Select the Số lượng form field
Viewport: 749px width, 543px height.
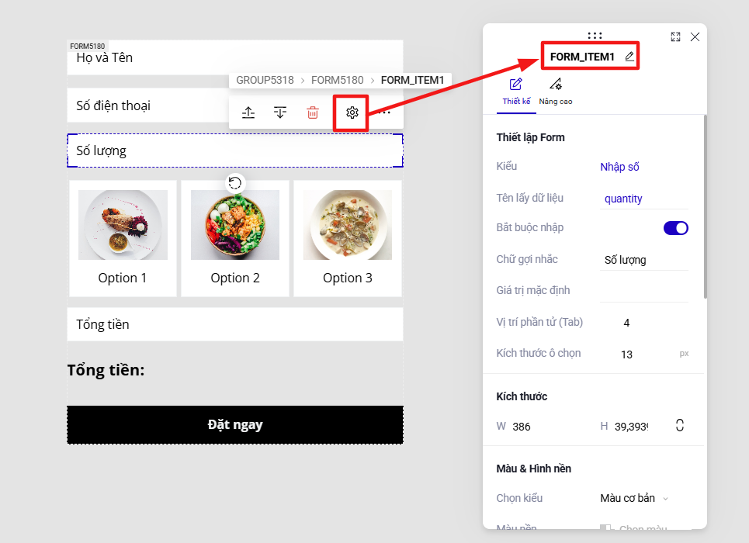click(235, 151)
